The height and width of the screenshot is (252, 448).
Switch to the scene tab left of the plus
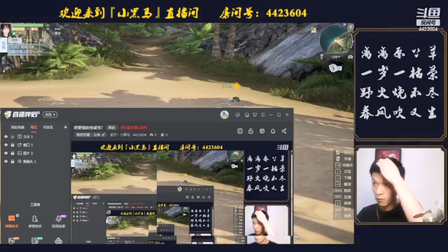tap(48, 127)
